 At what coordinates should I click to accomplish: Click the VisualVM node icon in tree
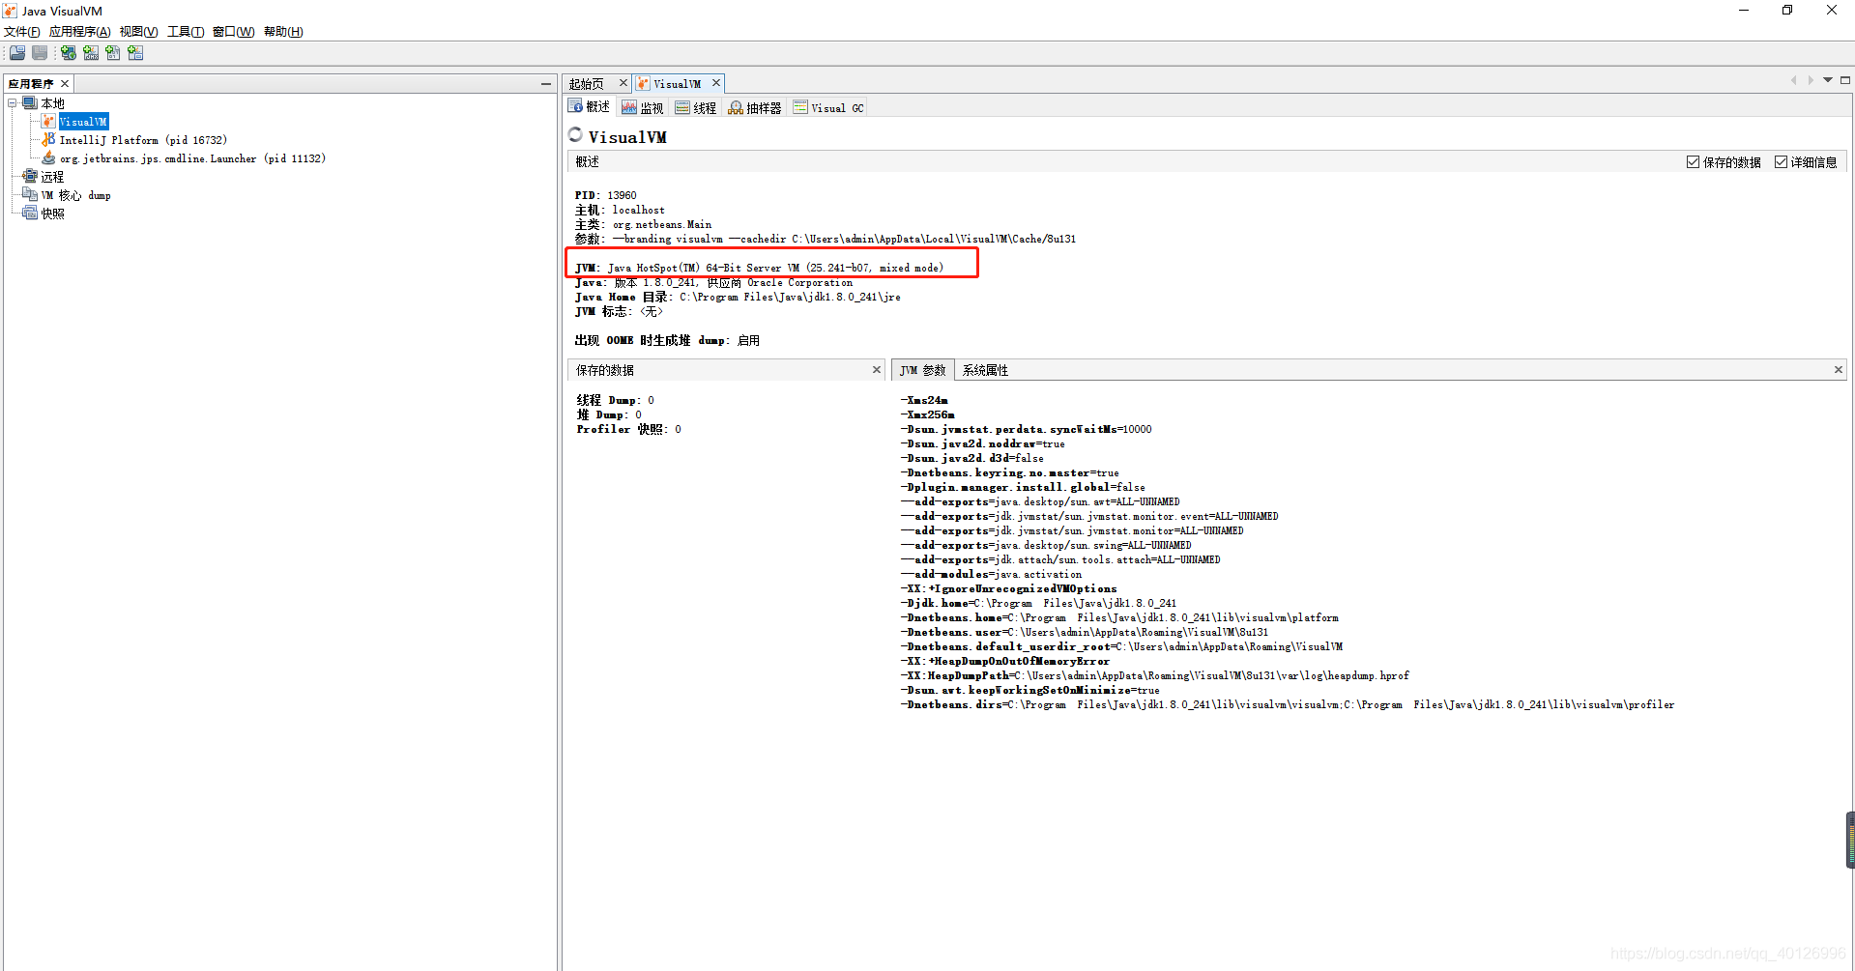point(49,122)
